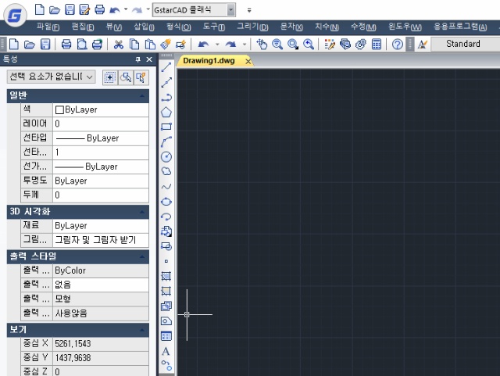Collapse the 일반 properties section
The width and height of the screenshot is (500, 376).
(x=141, y=95)
